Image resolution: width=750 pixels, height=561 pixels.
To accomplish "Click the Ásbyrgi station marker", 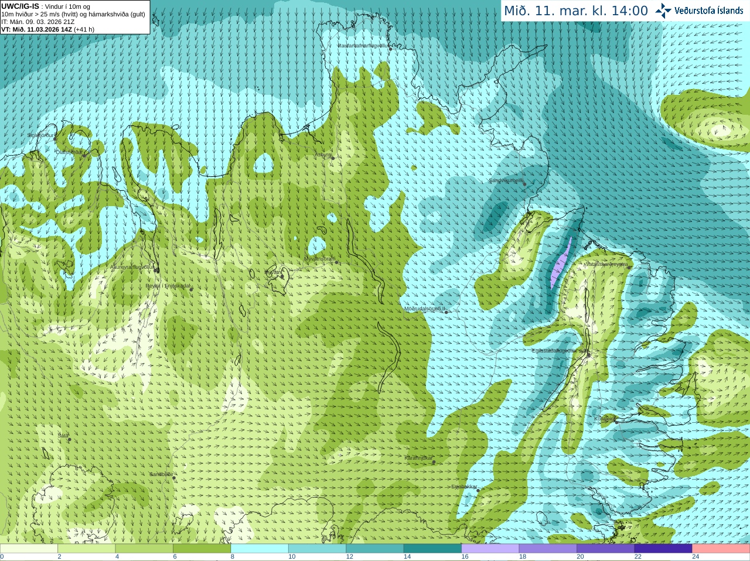I will click(x=333, y=158).
